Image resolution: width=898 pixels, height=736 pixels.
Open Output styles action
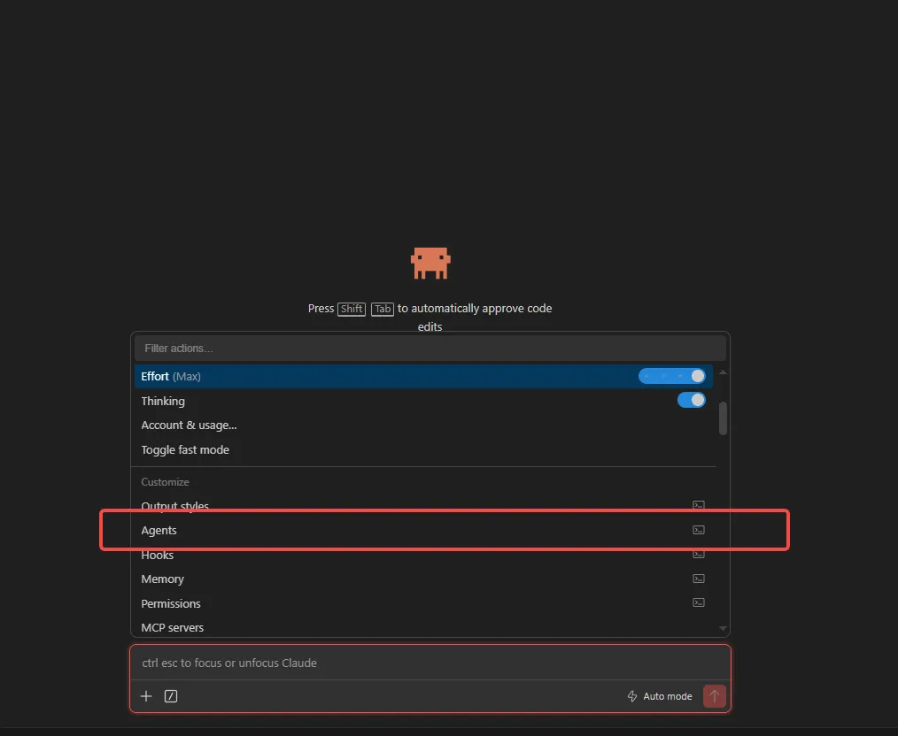tap(424, 506)
